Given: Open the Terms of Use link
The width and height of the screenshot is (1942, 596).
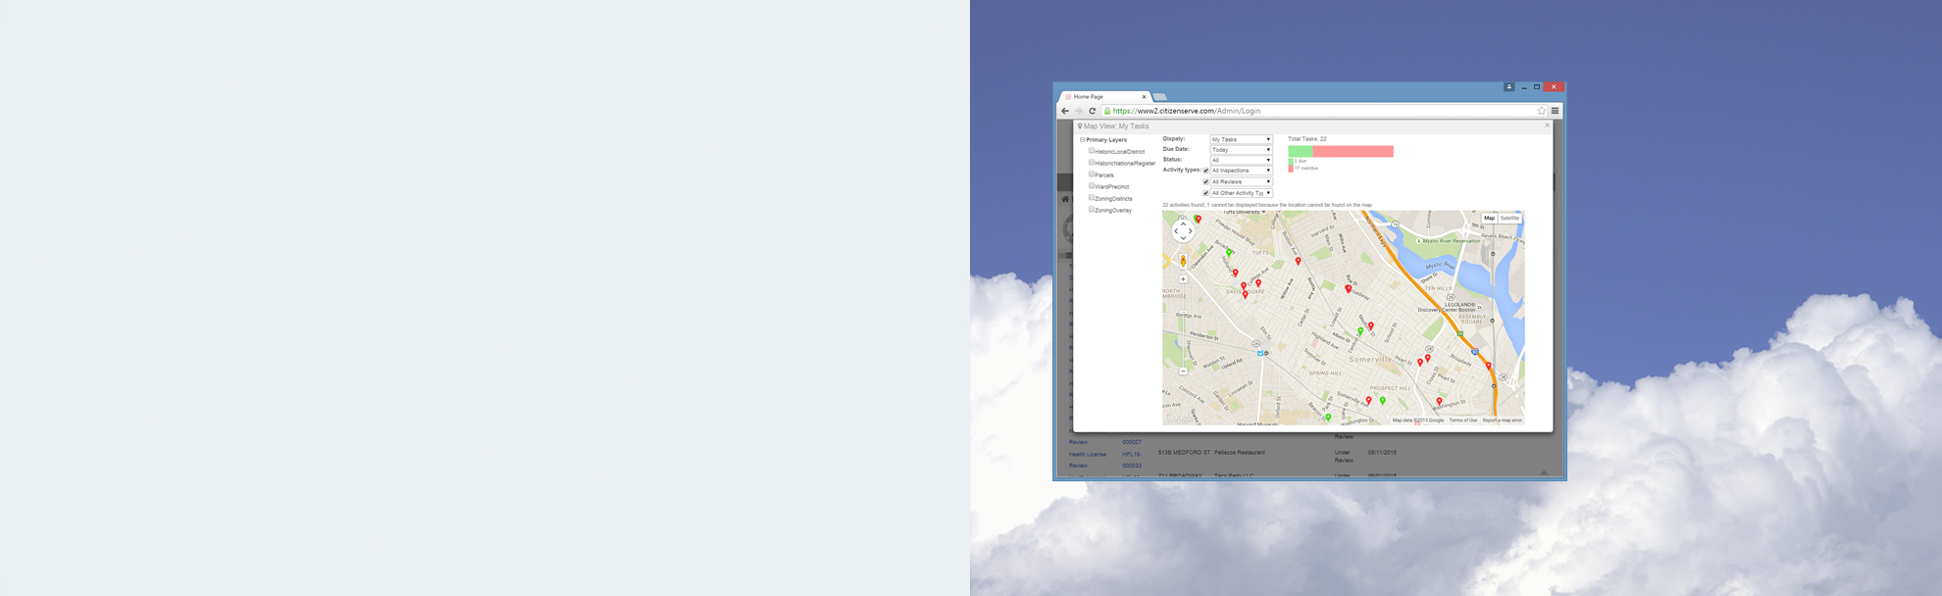Looking at the screenshot, I should pos(1462,421).
